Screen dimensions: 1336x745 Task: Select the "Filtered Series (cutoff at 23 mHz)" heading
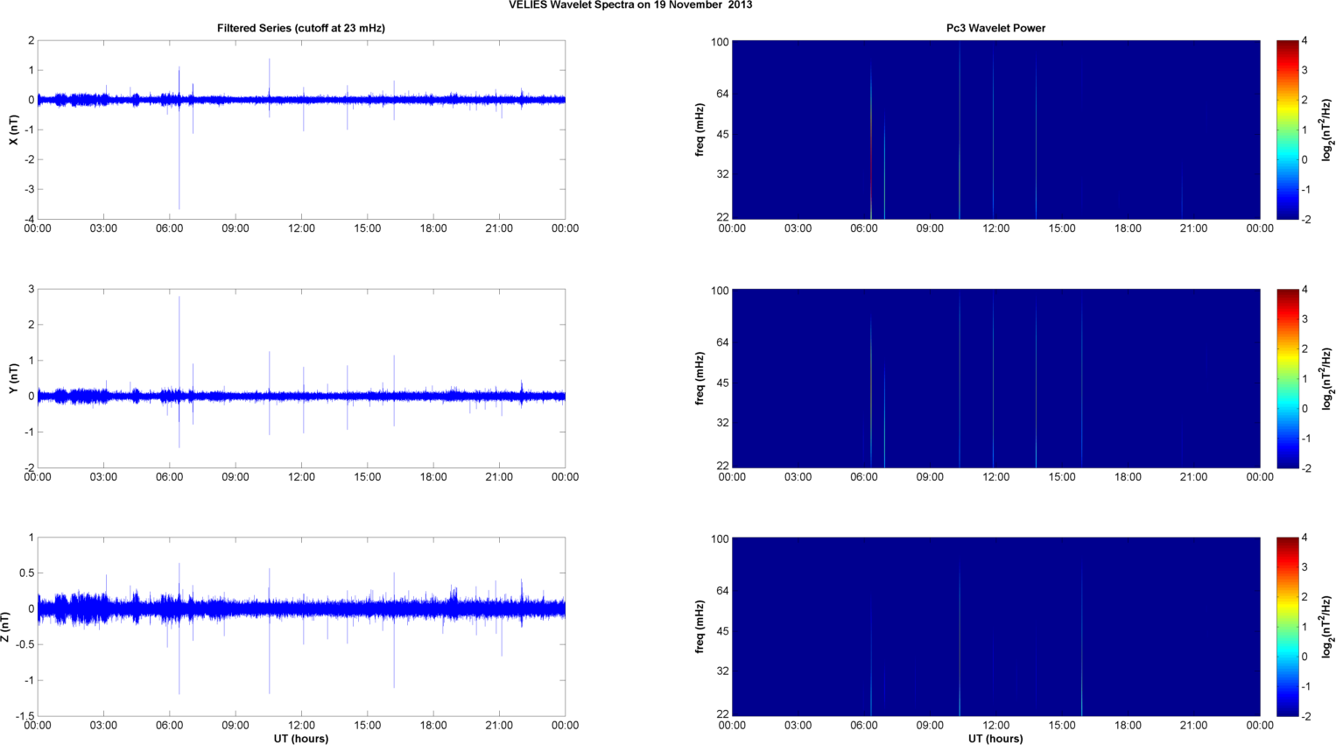[x=301, y=28]
